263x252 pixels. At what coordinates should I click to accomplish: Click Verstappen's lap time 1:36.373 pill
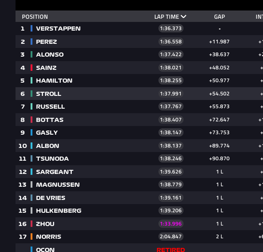[171, 28]
